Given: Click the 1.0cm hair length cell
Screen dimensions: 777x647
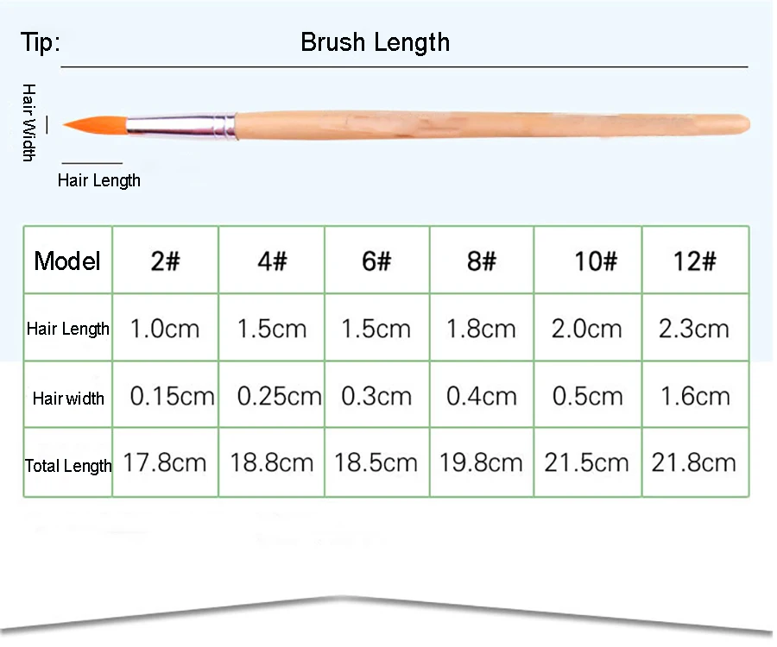Looking at the screenshot, I should 165,329.
